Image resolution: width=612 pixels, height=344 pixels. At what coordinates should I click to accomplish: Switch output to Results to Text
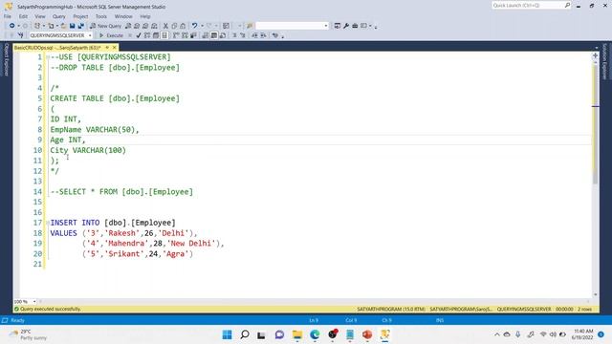click(206, 35)
